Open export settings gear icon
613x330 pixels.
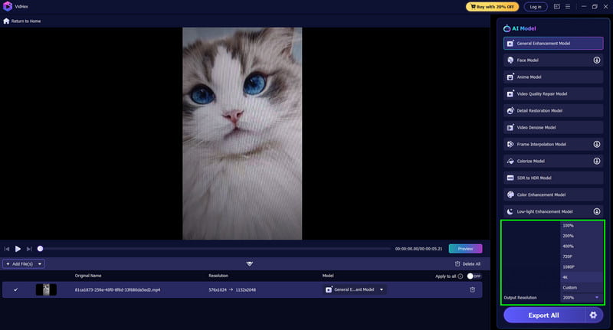592,315
